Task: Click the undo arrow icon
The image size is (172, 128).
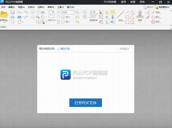Action: click(26, 12)
